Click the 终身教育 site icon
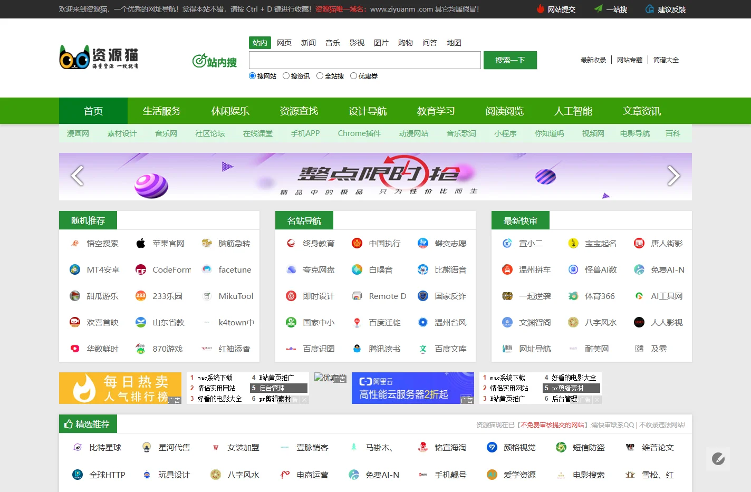 pyautogui.click(x=291, y=243)
